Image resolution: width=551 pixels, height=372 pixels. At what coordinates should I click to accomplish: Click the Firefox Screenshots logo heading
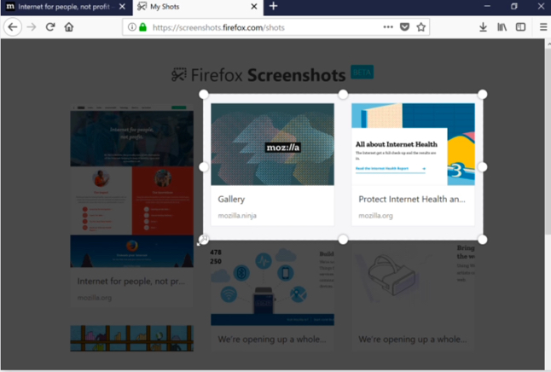tap(258, 75)
